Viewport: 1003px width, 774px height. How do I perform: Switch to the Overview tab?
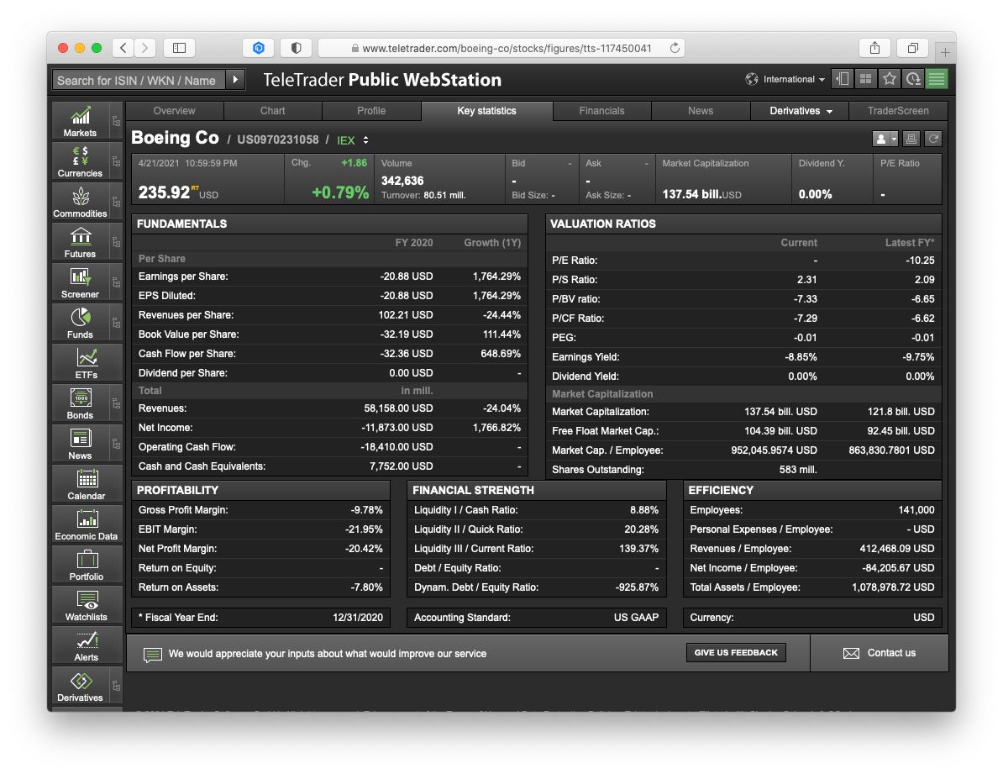[174, 111]
